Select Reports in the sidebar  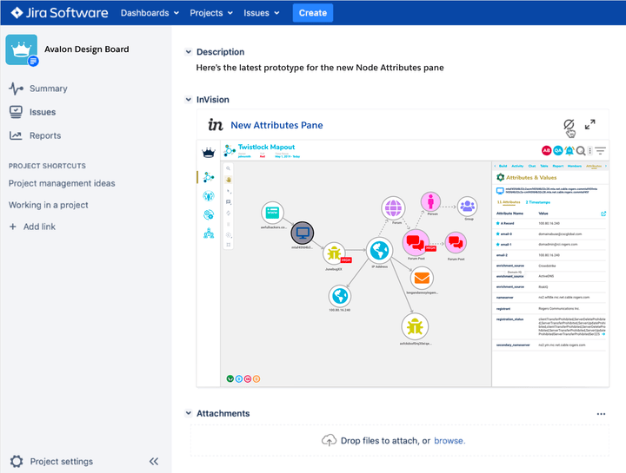45,135
